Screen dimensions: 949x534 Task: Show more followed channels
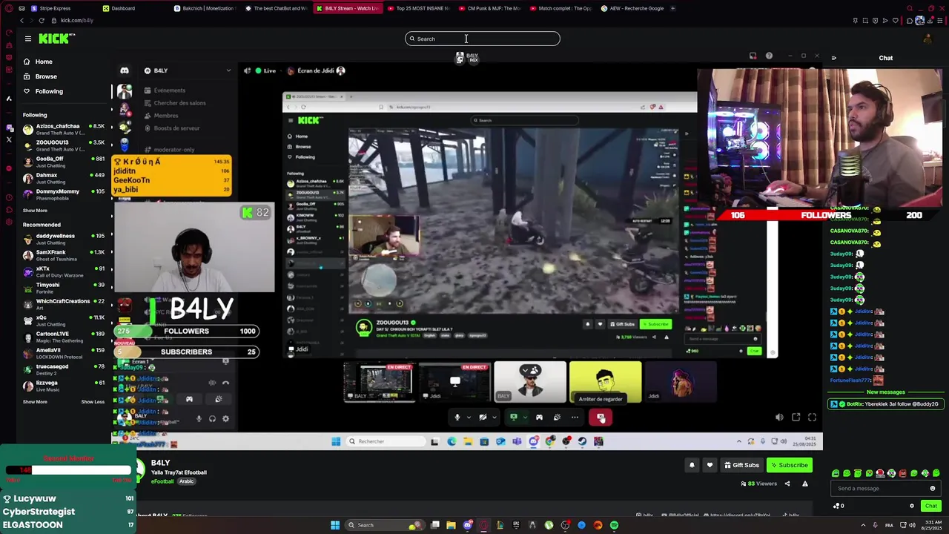(35, 211)
